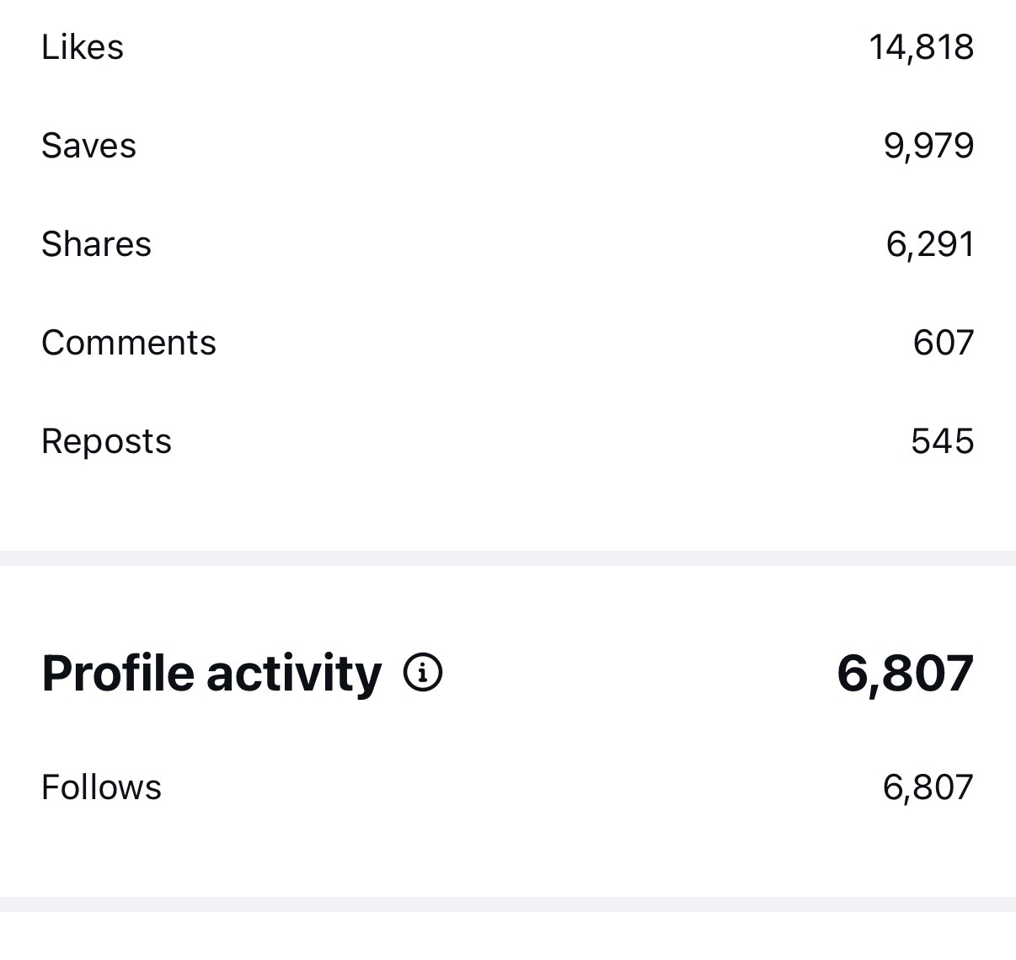Screen dimensions: 1016x960
Task: Select the Saves count 9,979
Action: point(928,146)
